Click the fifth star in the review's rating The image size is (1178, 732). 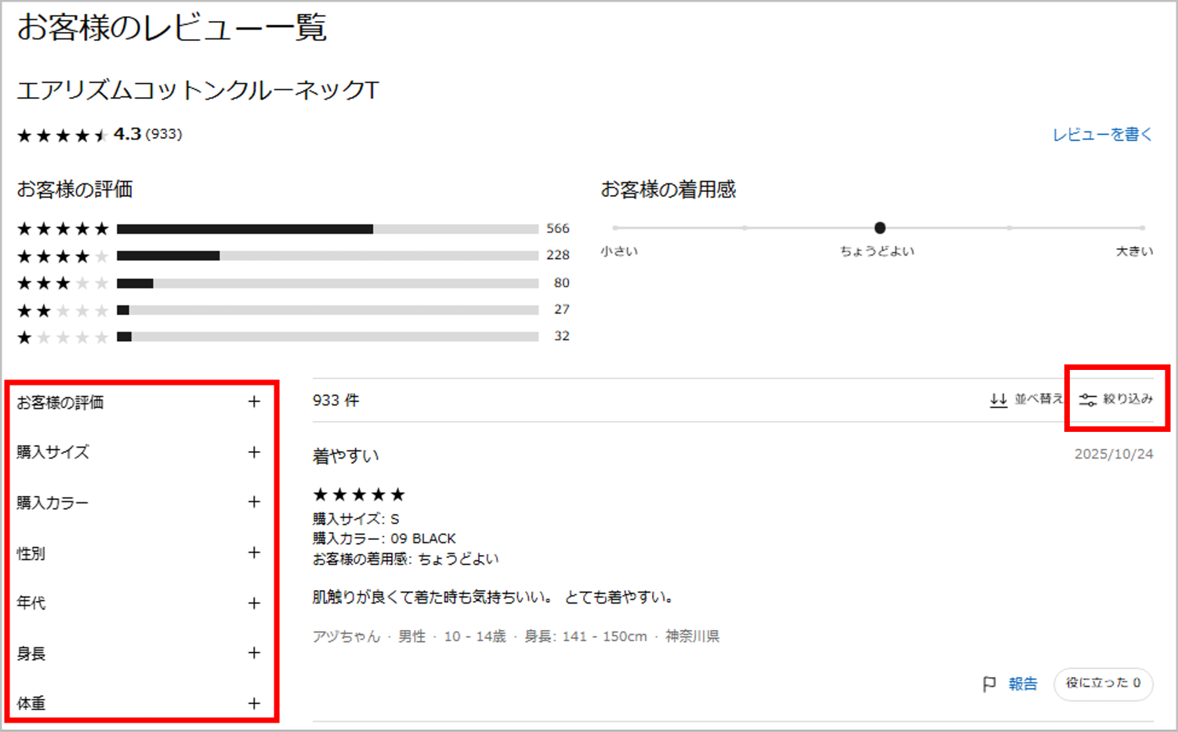point(400,494)
